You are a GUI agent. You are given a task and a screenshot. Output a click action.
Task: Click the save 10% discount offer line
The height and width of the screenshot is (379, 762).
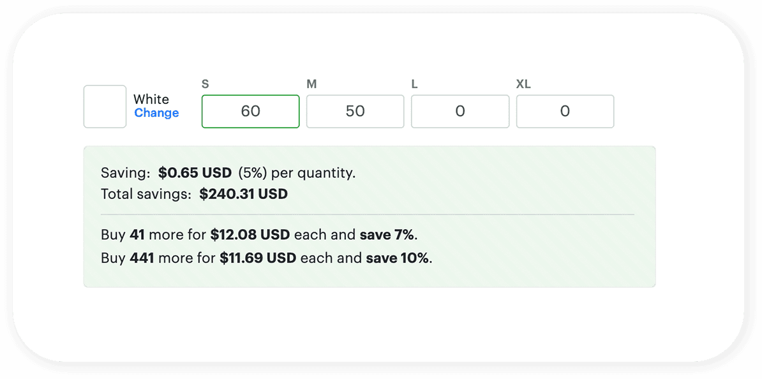[265, 258]
